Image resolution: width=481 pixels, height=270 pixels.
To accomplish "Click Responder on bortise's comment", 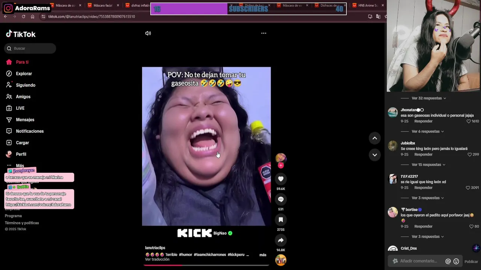I will click(x=424, y=226).
